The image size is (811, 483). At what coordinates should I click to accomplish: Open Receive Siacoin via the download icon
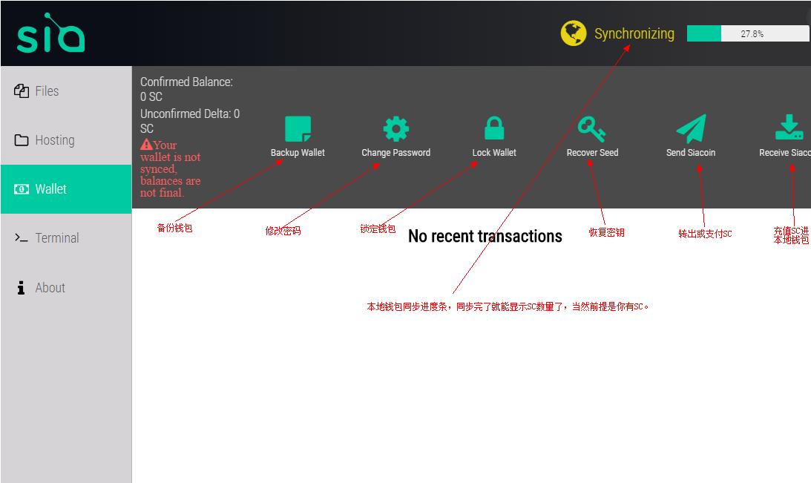point(788,128)
